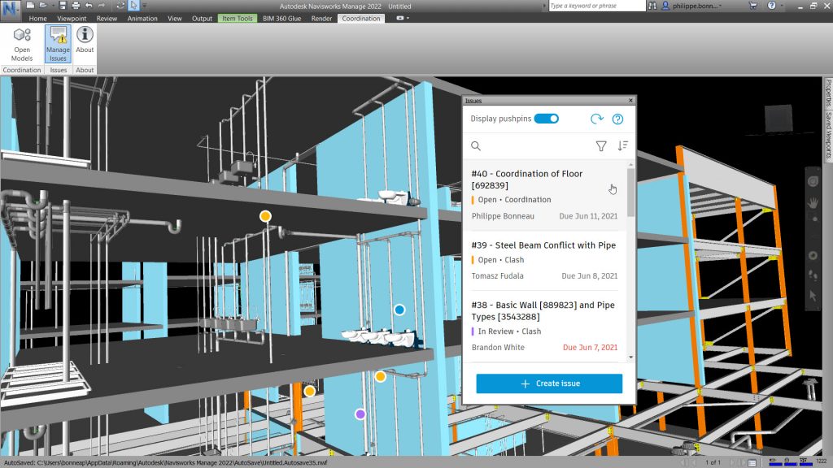833x468 pixels.
Task: Click the New file quick access icon
Action: pos(31,6)
